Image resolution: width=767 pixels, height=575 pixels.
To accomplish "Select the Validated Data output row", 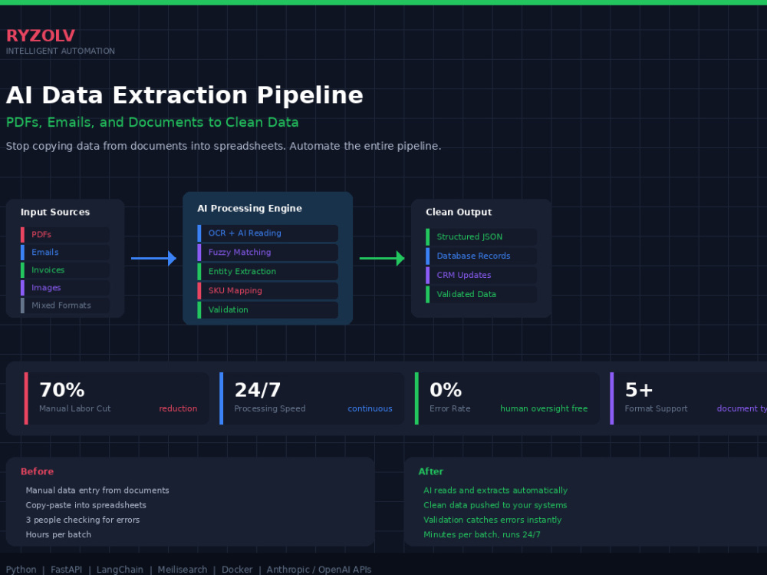I will click(x=482, y=294).
